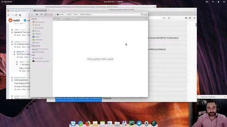
Task: Open tab history icon in file manager
Action: [146, 19]
